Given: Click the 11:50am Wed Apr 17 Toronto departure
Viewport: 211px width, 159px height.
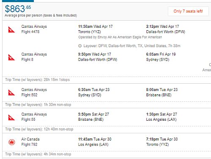Looking at the screenshot, I should [95, 29].
